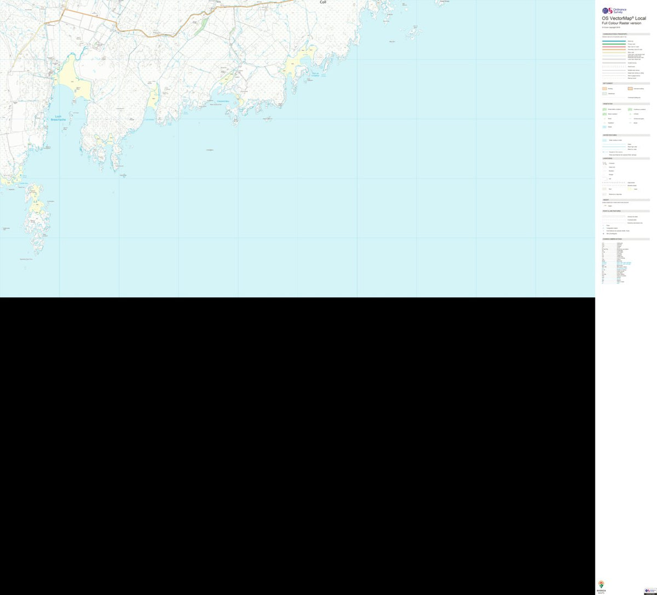Select the Coniferous woodland symbol in VEGETATION

[x=630, y=109]
